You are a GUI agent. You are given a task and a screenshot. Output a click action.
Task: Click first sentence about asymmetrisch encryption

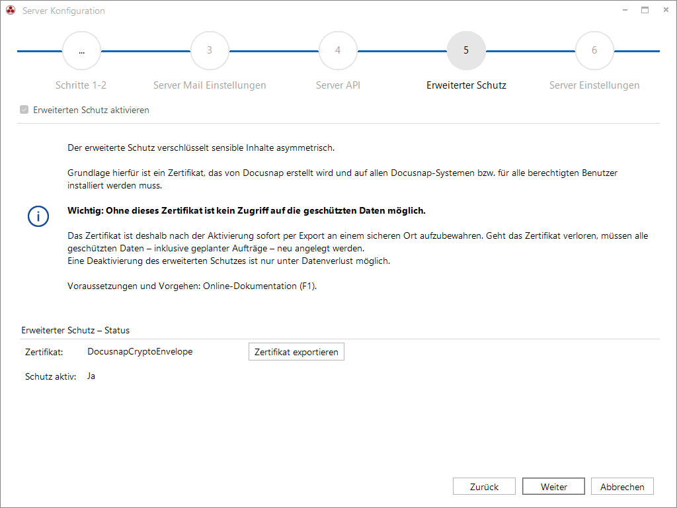[x=201, y=148]
